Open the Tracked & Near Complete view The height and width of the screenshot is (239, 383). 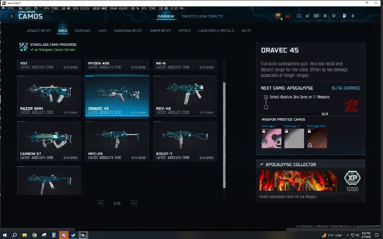point(202,16)
